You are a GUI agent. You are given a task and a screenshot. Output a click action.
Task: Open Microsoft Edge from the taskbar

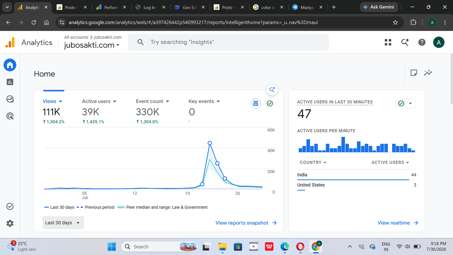click(285, 247)
